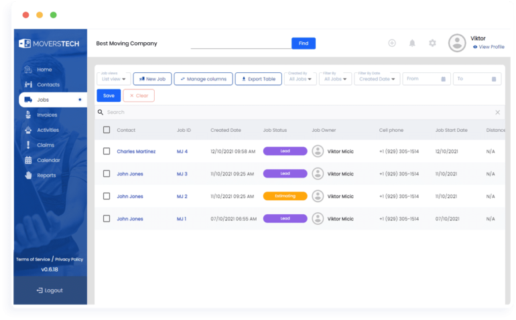Open View Profile link

(489, 47)
